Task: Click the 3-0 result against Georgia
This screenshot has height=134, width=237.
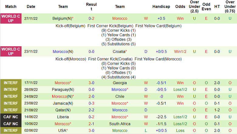Action: tap(91, 83)
